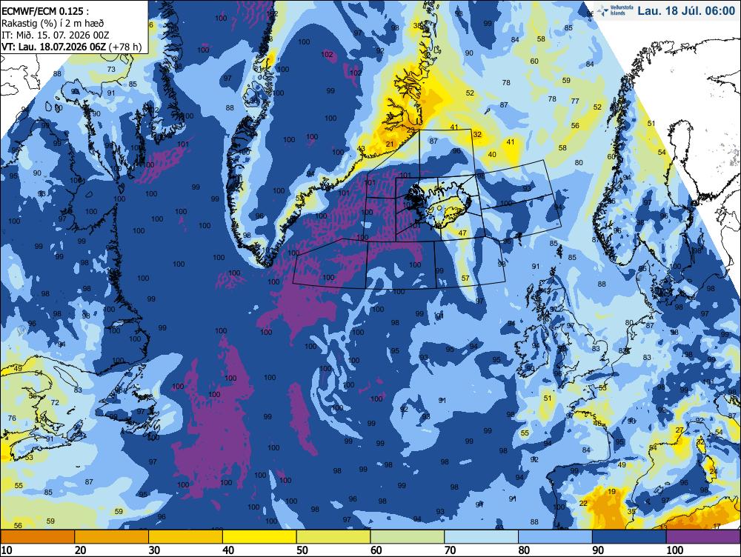This screenshot has width=741, height=557.
Task: Select the amber 30–40 legend swatch
Action: (x=185, y=537)
